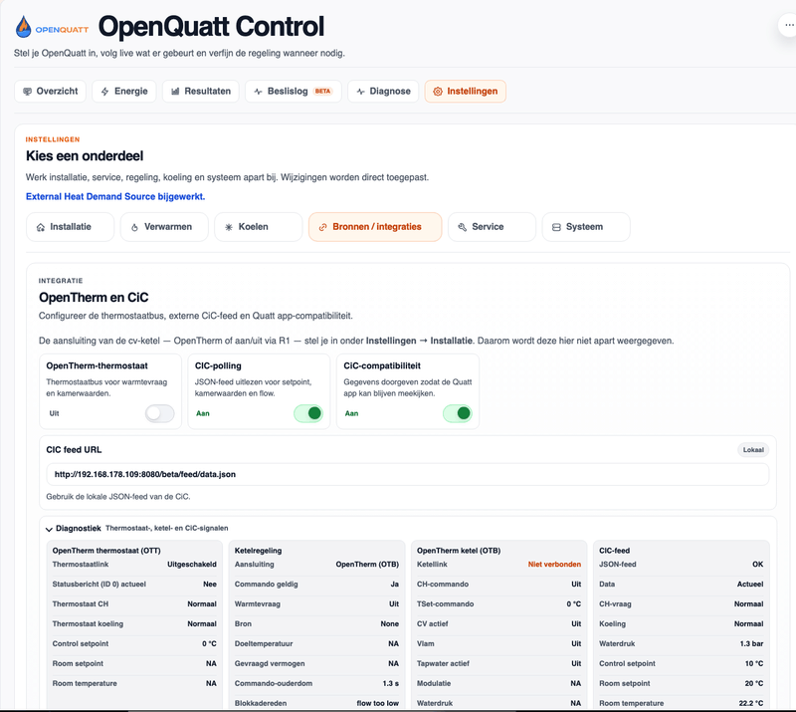
Task: Select the Installatie section
Action: point(70,227)
